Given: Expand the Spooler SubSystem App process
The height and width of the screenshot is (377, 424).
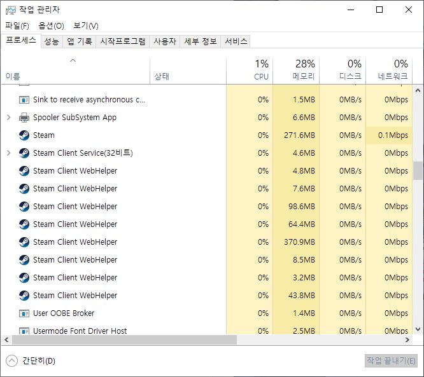Looking at the screenshot, I should click(9, 118).
